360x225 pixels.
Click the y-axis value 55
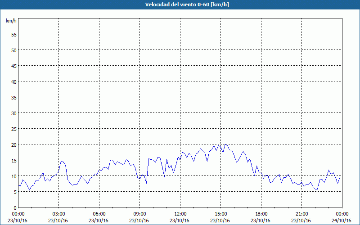14,35
